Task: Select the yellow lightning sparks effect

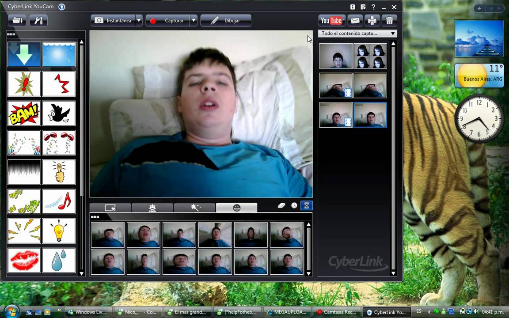Action: pos(24,231)
